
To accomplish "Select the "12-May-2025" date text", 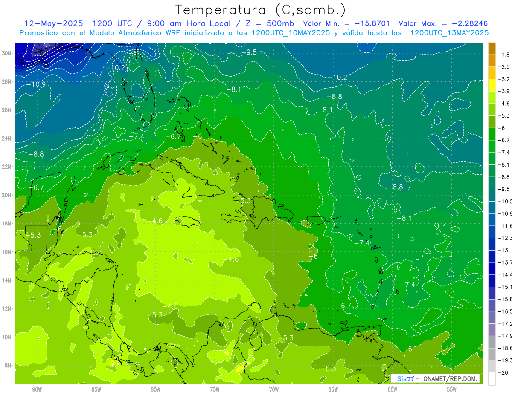I will [54, 23].
